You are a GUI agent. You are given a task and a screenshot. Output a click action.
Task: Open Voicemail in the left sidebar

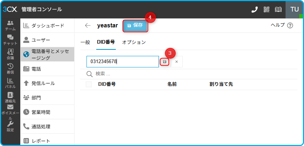click(10, 110)
